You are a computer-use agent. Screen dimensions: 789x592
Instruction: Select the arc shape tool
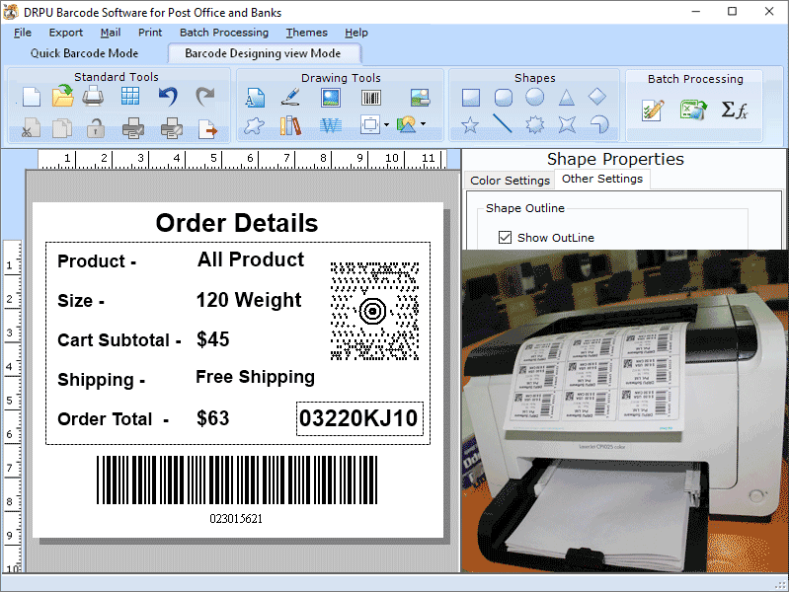point(598,124)
